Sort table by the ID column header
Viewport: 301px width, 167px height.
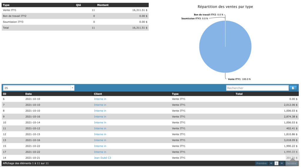5,94
